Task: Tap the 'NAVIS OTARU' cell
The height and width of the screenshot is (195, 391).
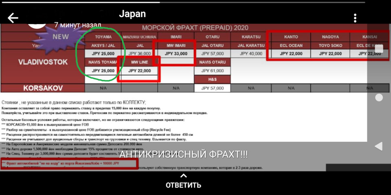Action: tap(213, 62)
